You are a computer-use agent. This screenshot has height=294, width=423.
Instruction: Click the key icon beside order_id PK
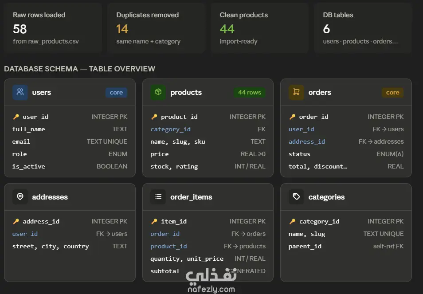coord(292,117)
